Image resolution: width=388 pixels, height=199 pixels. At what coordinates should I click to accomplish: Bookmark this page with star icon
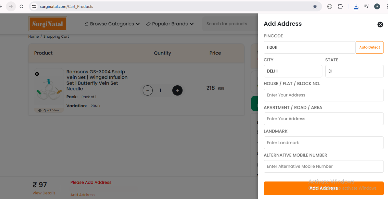pyautogui.click(x=315, y=6)
